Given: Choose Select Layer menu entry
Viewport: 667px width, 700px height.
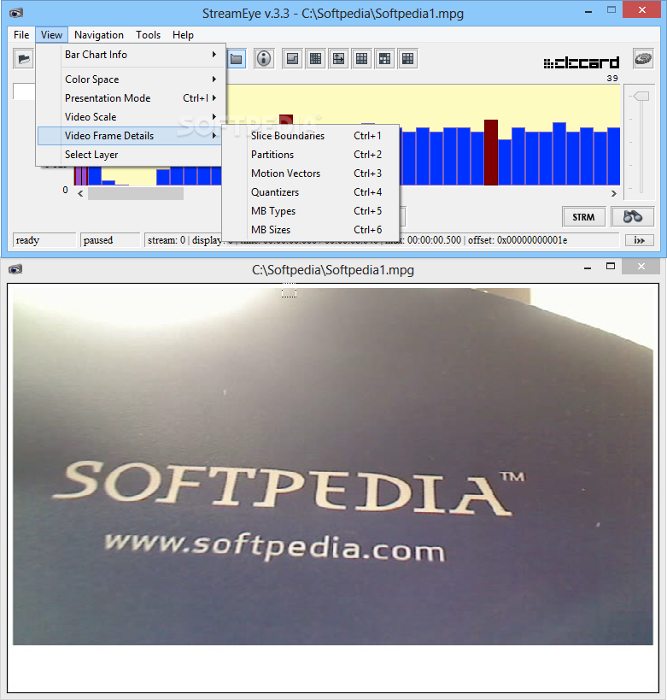Looking at the screenshot, I should (129, 155).
